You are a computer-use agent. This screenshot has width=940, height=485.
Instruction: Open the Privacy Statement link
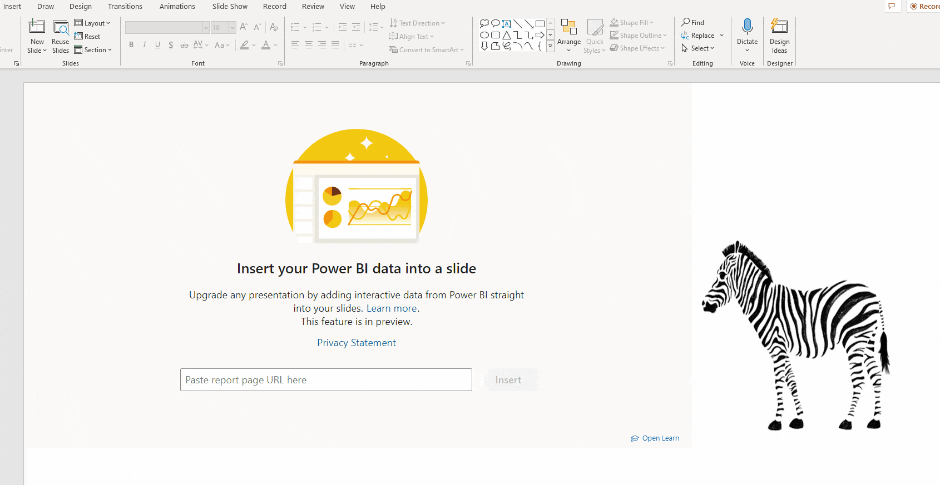point(357,343)
